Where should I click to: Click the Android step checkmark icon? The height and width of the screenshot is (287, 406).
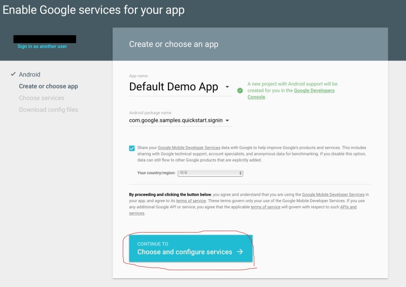[x=13, y=74]
